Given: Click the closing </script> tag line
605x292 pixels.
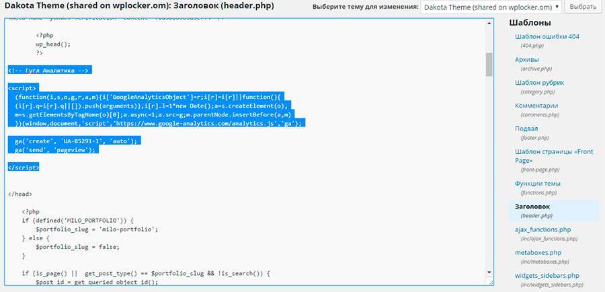Looking at the screenshot, I should pyautogui.click(x=24, y=168).
